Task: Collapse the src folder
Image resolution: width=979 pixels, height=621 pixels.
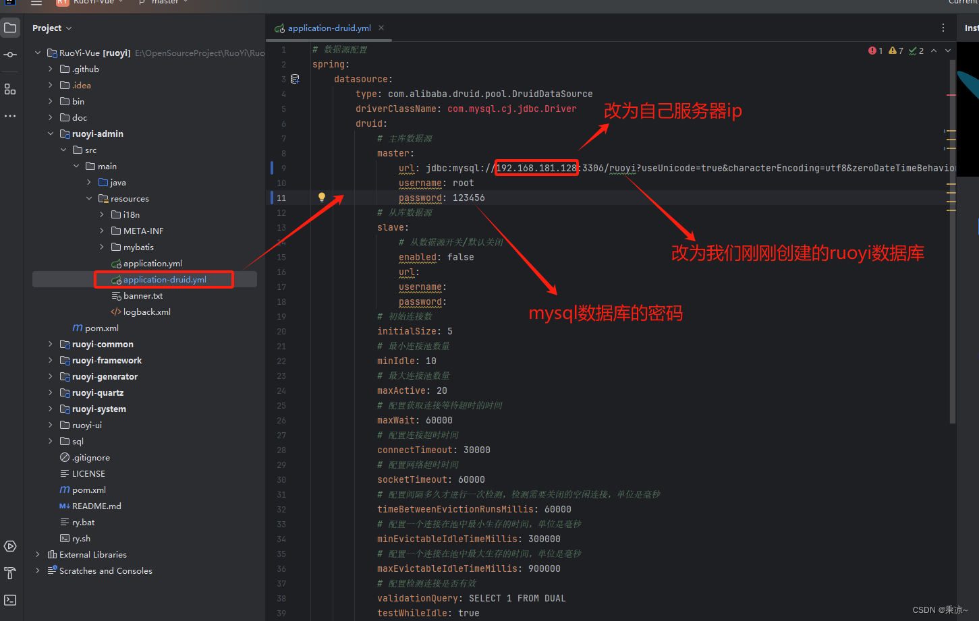Action: [x=63, y=150]
